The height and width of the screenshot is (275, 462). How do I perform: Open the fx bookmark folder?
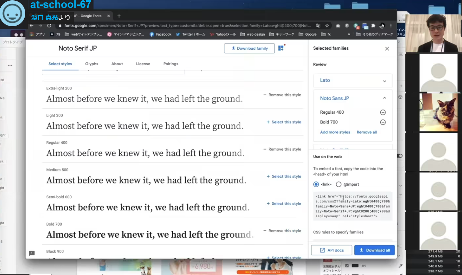tap(326, 34)
